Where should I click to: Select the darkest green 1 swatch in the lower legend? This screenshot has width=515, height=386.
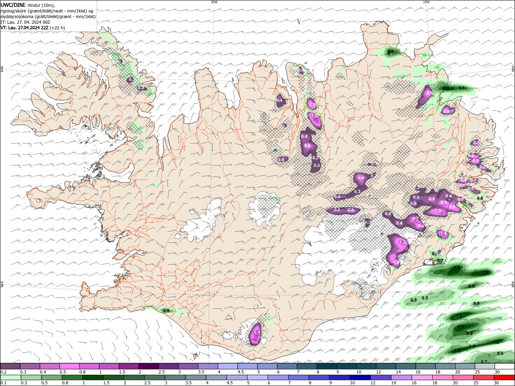click(x=93, y=378)
